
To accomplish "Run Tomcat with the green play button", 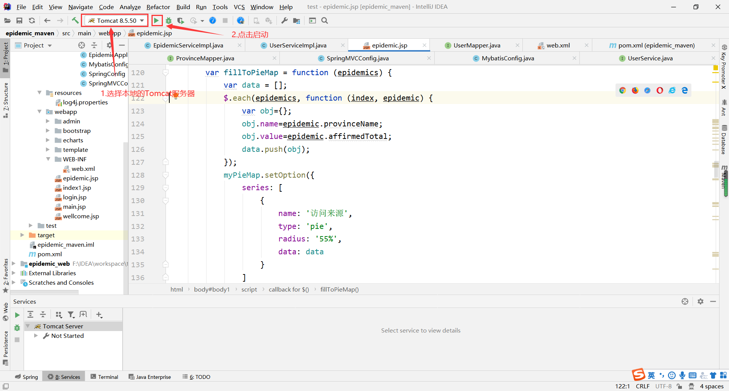I will click(x=156, y=20).
